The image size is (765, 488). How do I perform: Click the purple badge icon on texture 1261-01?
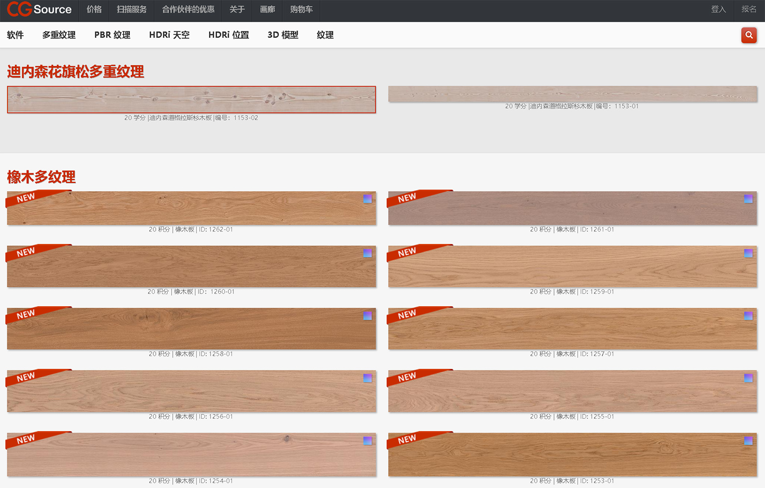point(748,199)
